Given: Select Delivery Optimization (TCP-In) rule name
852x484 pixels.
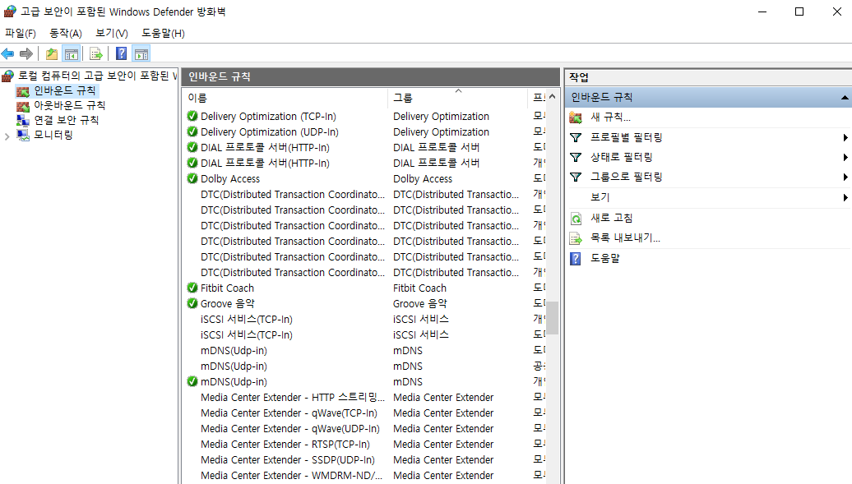Looking at the screenshot, I should (x=268, y=116).
